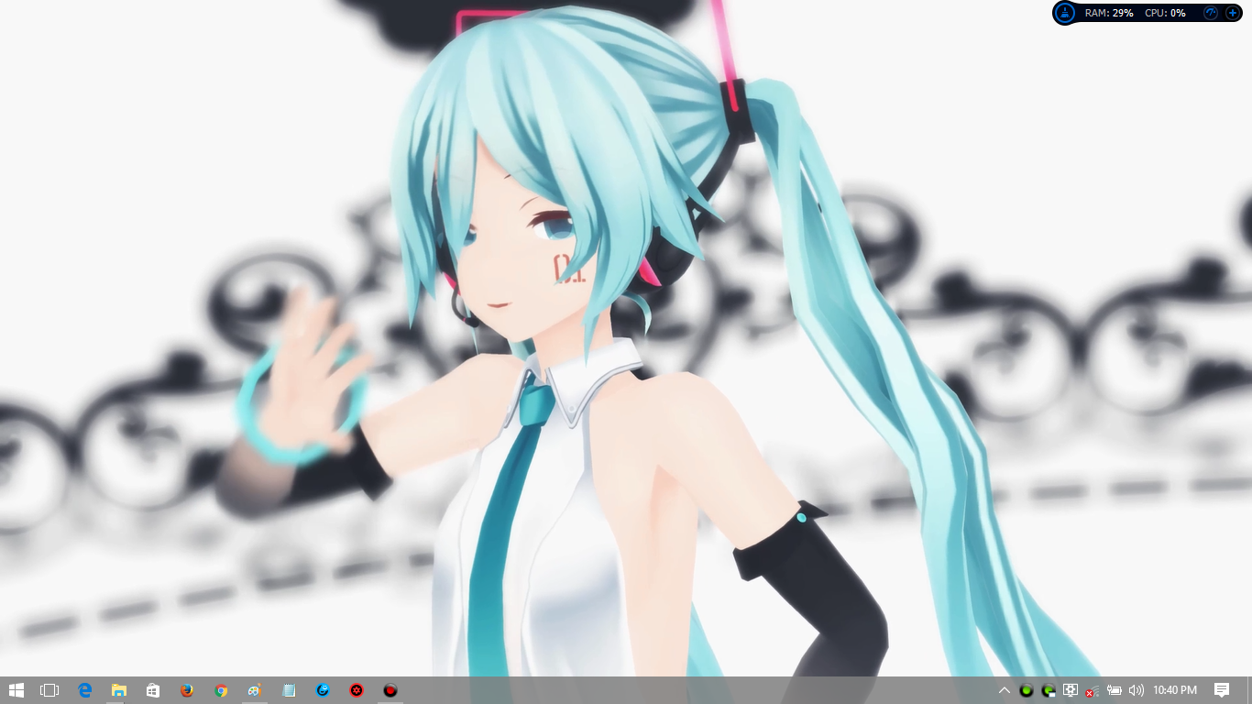Launch Microsoft Edge from the taskbar

click(x=85, y=690)
